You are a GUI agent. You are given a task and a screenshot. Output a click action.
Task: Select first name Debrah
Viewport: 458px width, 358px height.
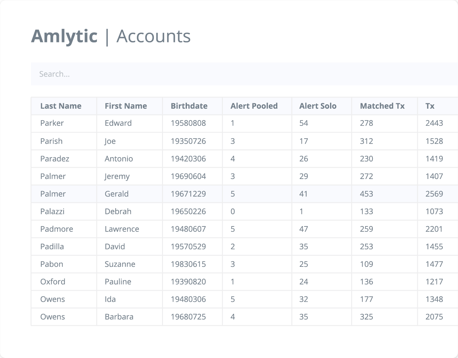pos(118,211)
